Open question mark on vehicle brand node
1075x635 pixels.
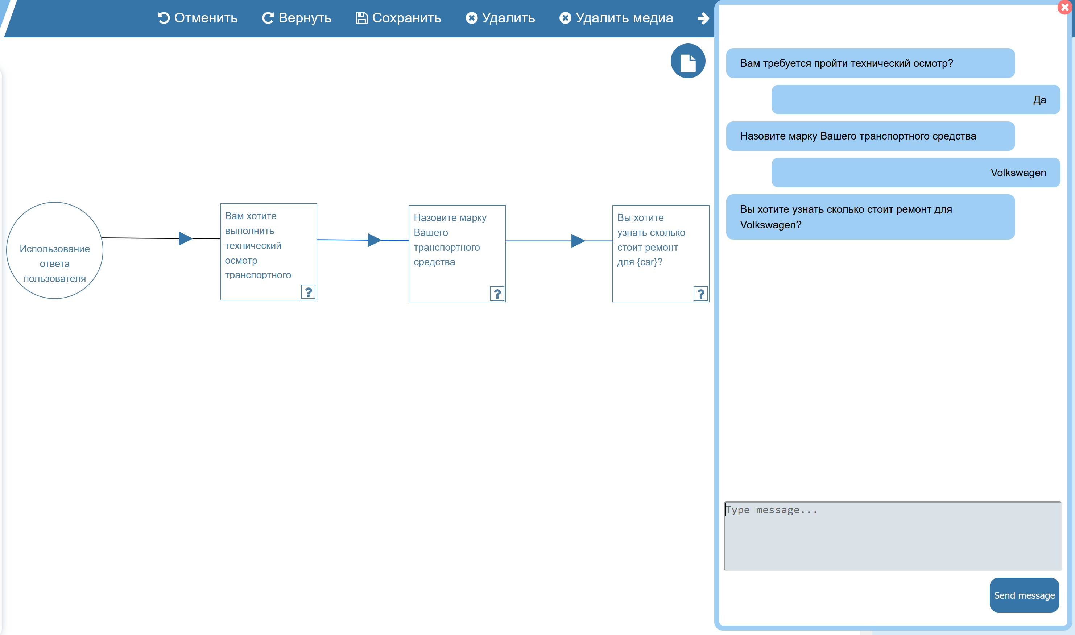497,294
